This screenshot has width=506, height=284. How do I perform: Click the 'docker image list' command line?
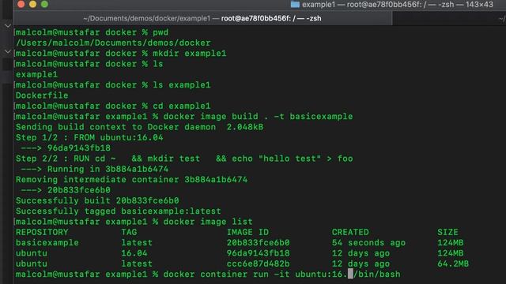click(x=134, y=222)
